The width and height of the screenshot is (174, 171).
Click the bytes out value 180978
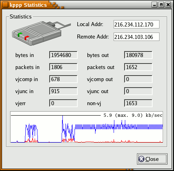pos(138,55)
